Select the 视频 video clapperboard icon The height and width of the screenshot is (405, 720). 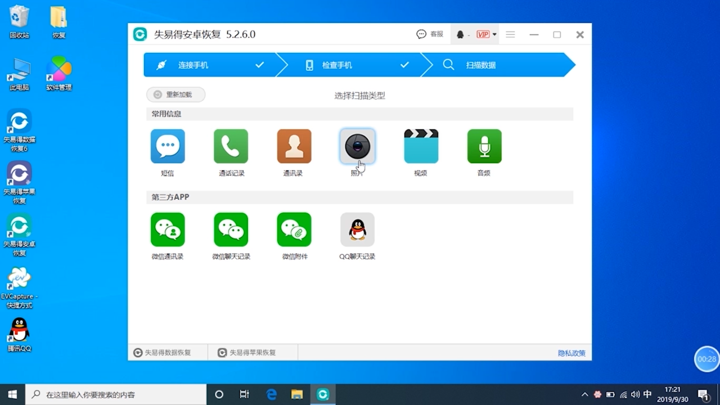(x=421, y=146)
